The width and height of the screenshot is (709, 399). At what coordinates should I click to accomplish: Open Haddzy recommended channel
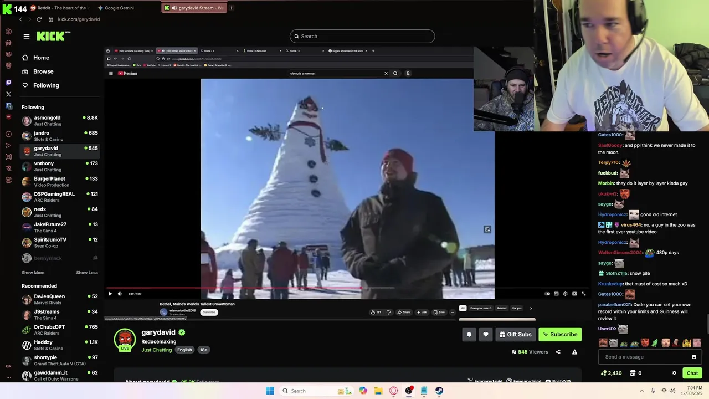[x=60, y=345]
